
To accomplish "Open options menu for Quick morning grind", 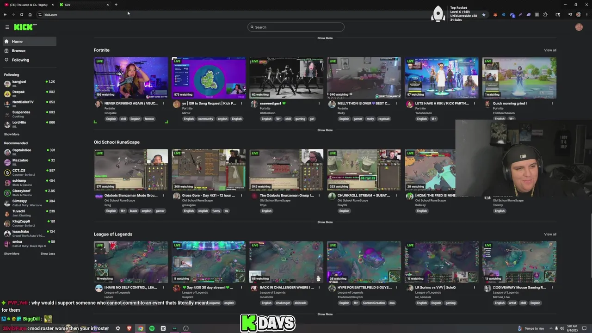I will pyautogui.click(x=552, y=103).
